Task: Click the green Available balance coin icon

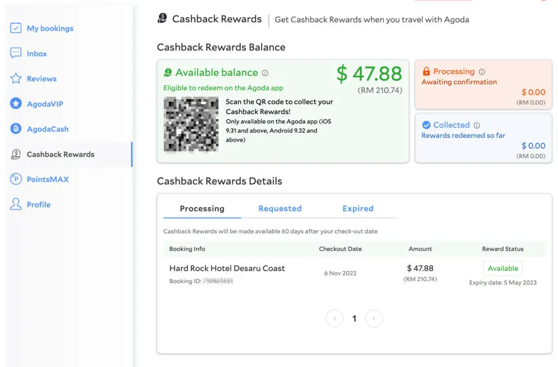Action: coord(168,72)
